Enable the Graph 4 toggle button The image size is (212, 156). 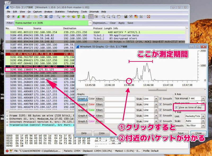[x=83, y=116]
